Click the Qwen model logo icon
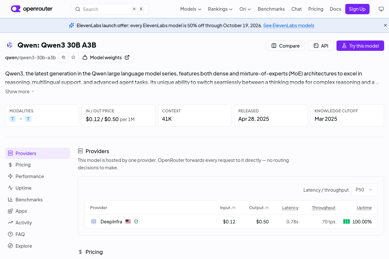Image resolution: width=389 pixels, height=259 pixels. (x=10, y=45)
